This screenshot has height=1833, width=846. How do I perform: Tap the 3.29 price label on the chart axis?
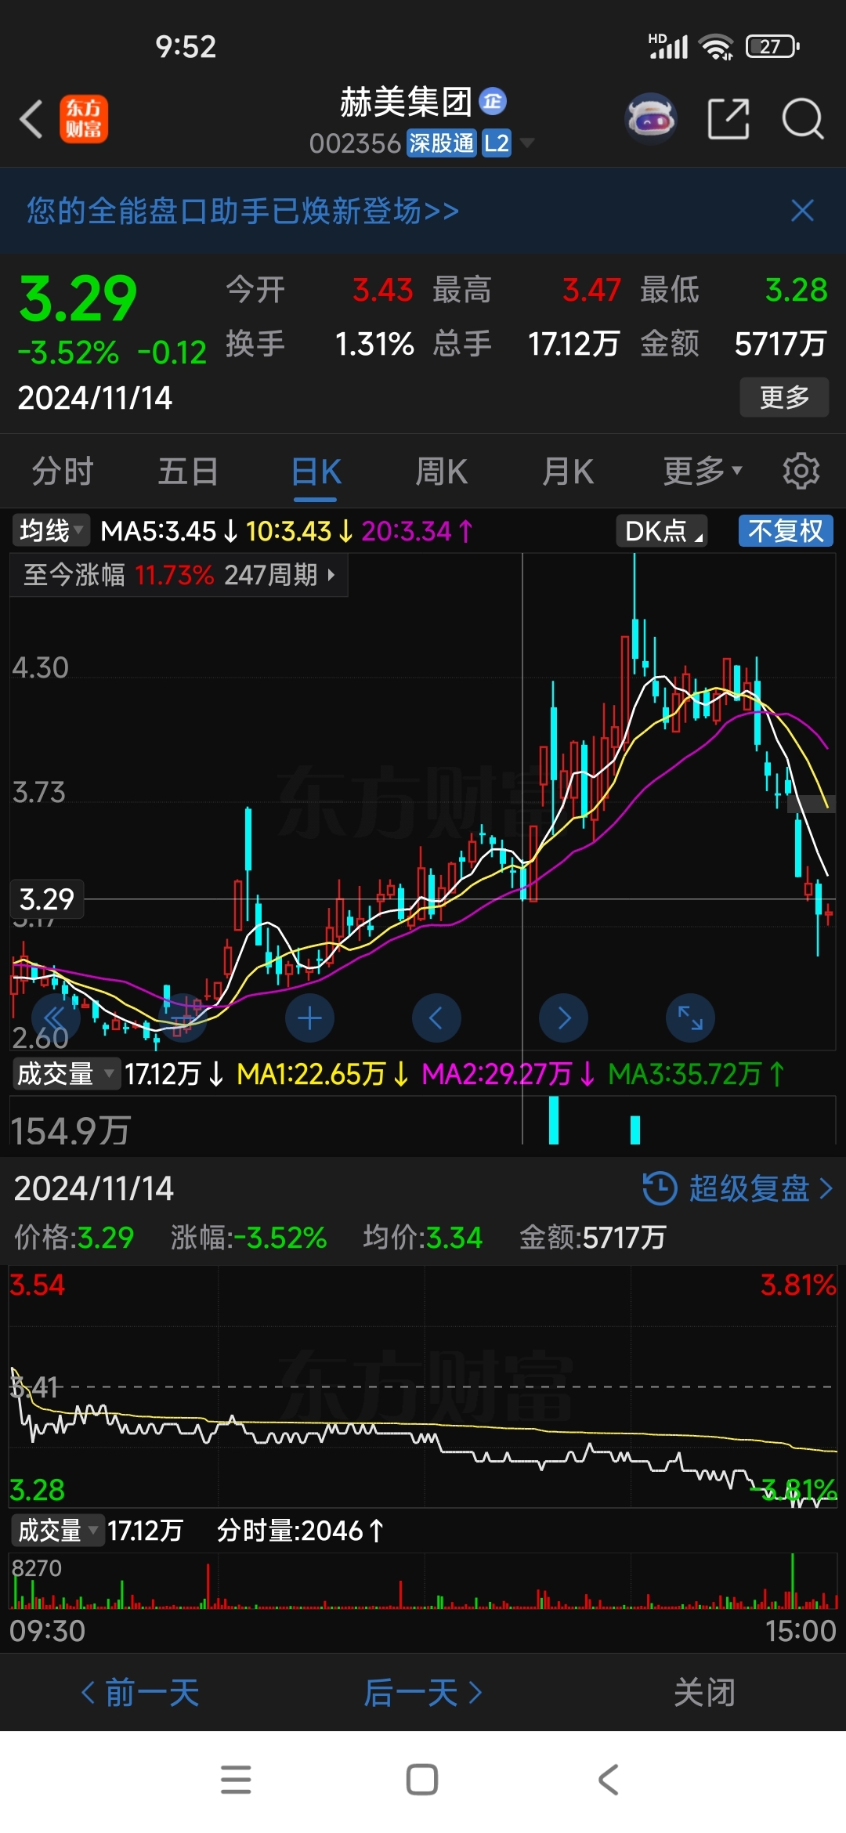click(47, 899)
